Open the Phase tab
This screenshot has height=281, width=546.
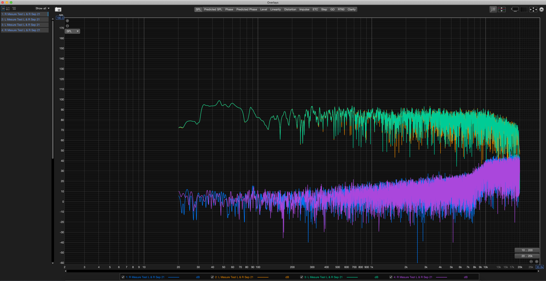coord(229,9)
